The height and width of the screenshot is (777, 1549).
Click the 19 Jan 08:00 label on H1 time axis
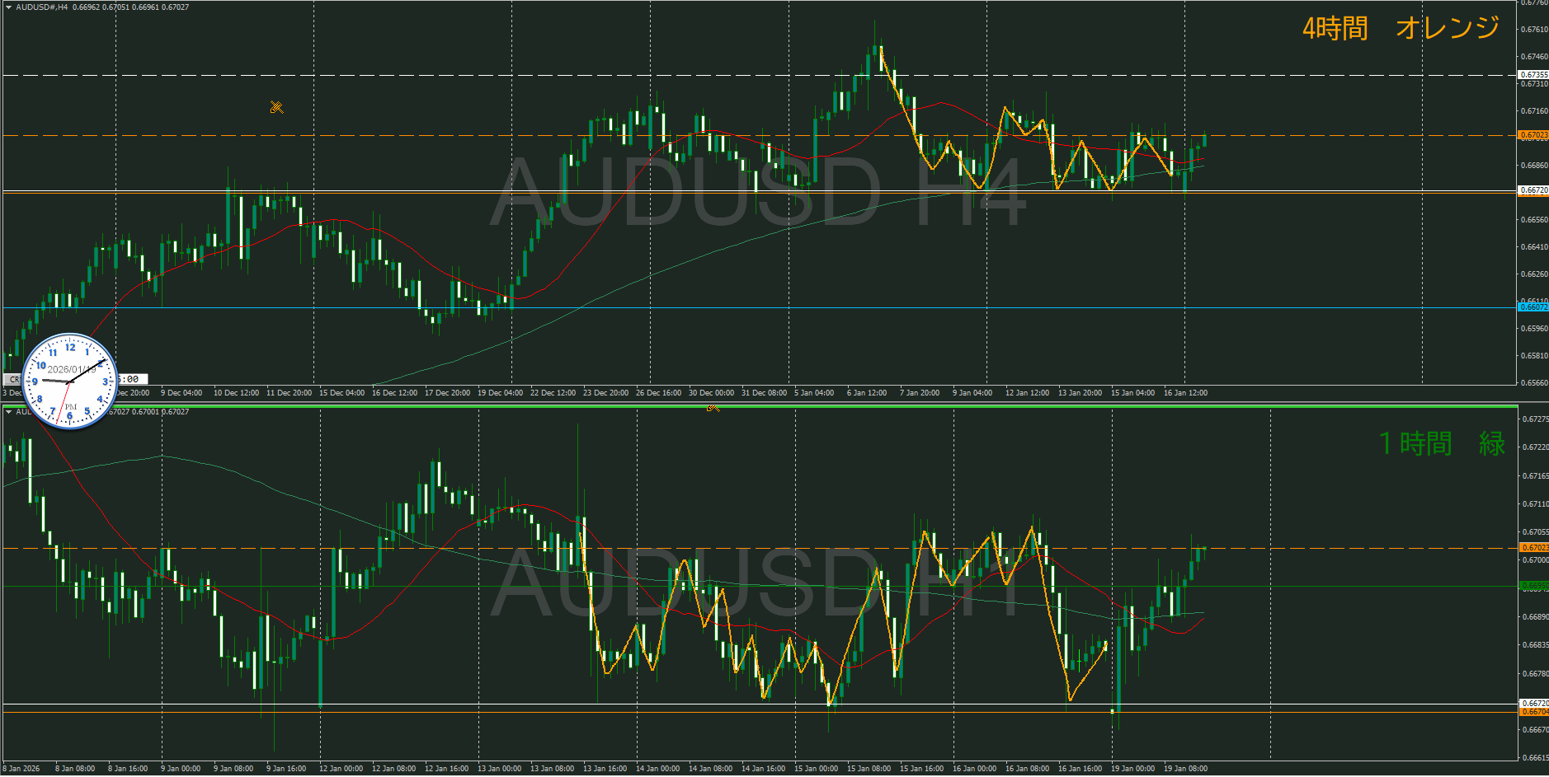(x=1185, y=769)
